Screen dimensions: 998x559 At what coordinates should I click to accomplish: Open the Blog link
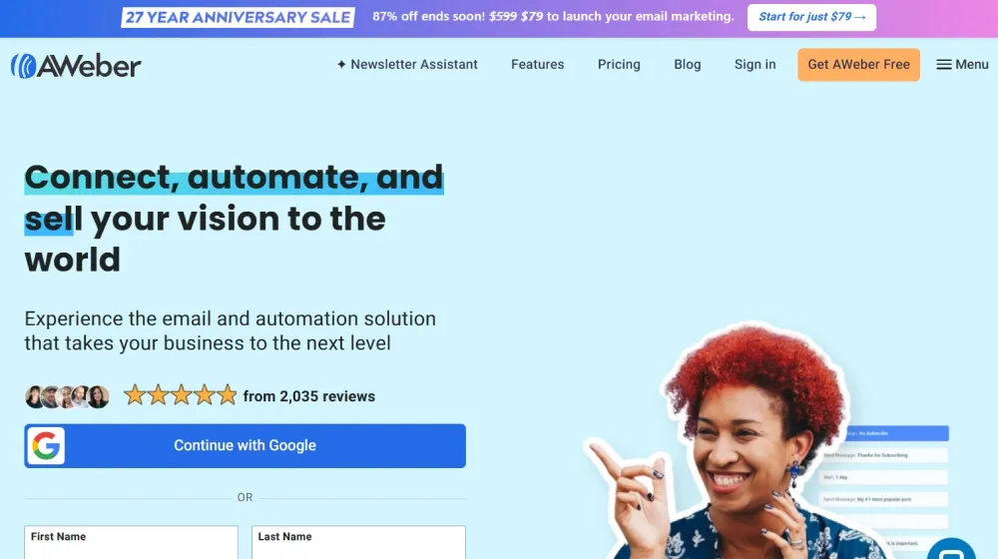688,64
